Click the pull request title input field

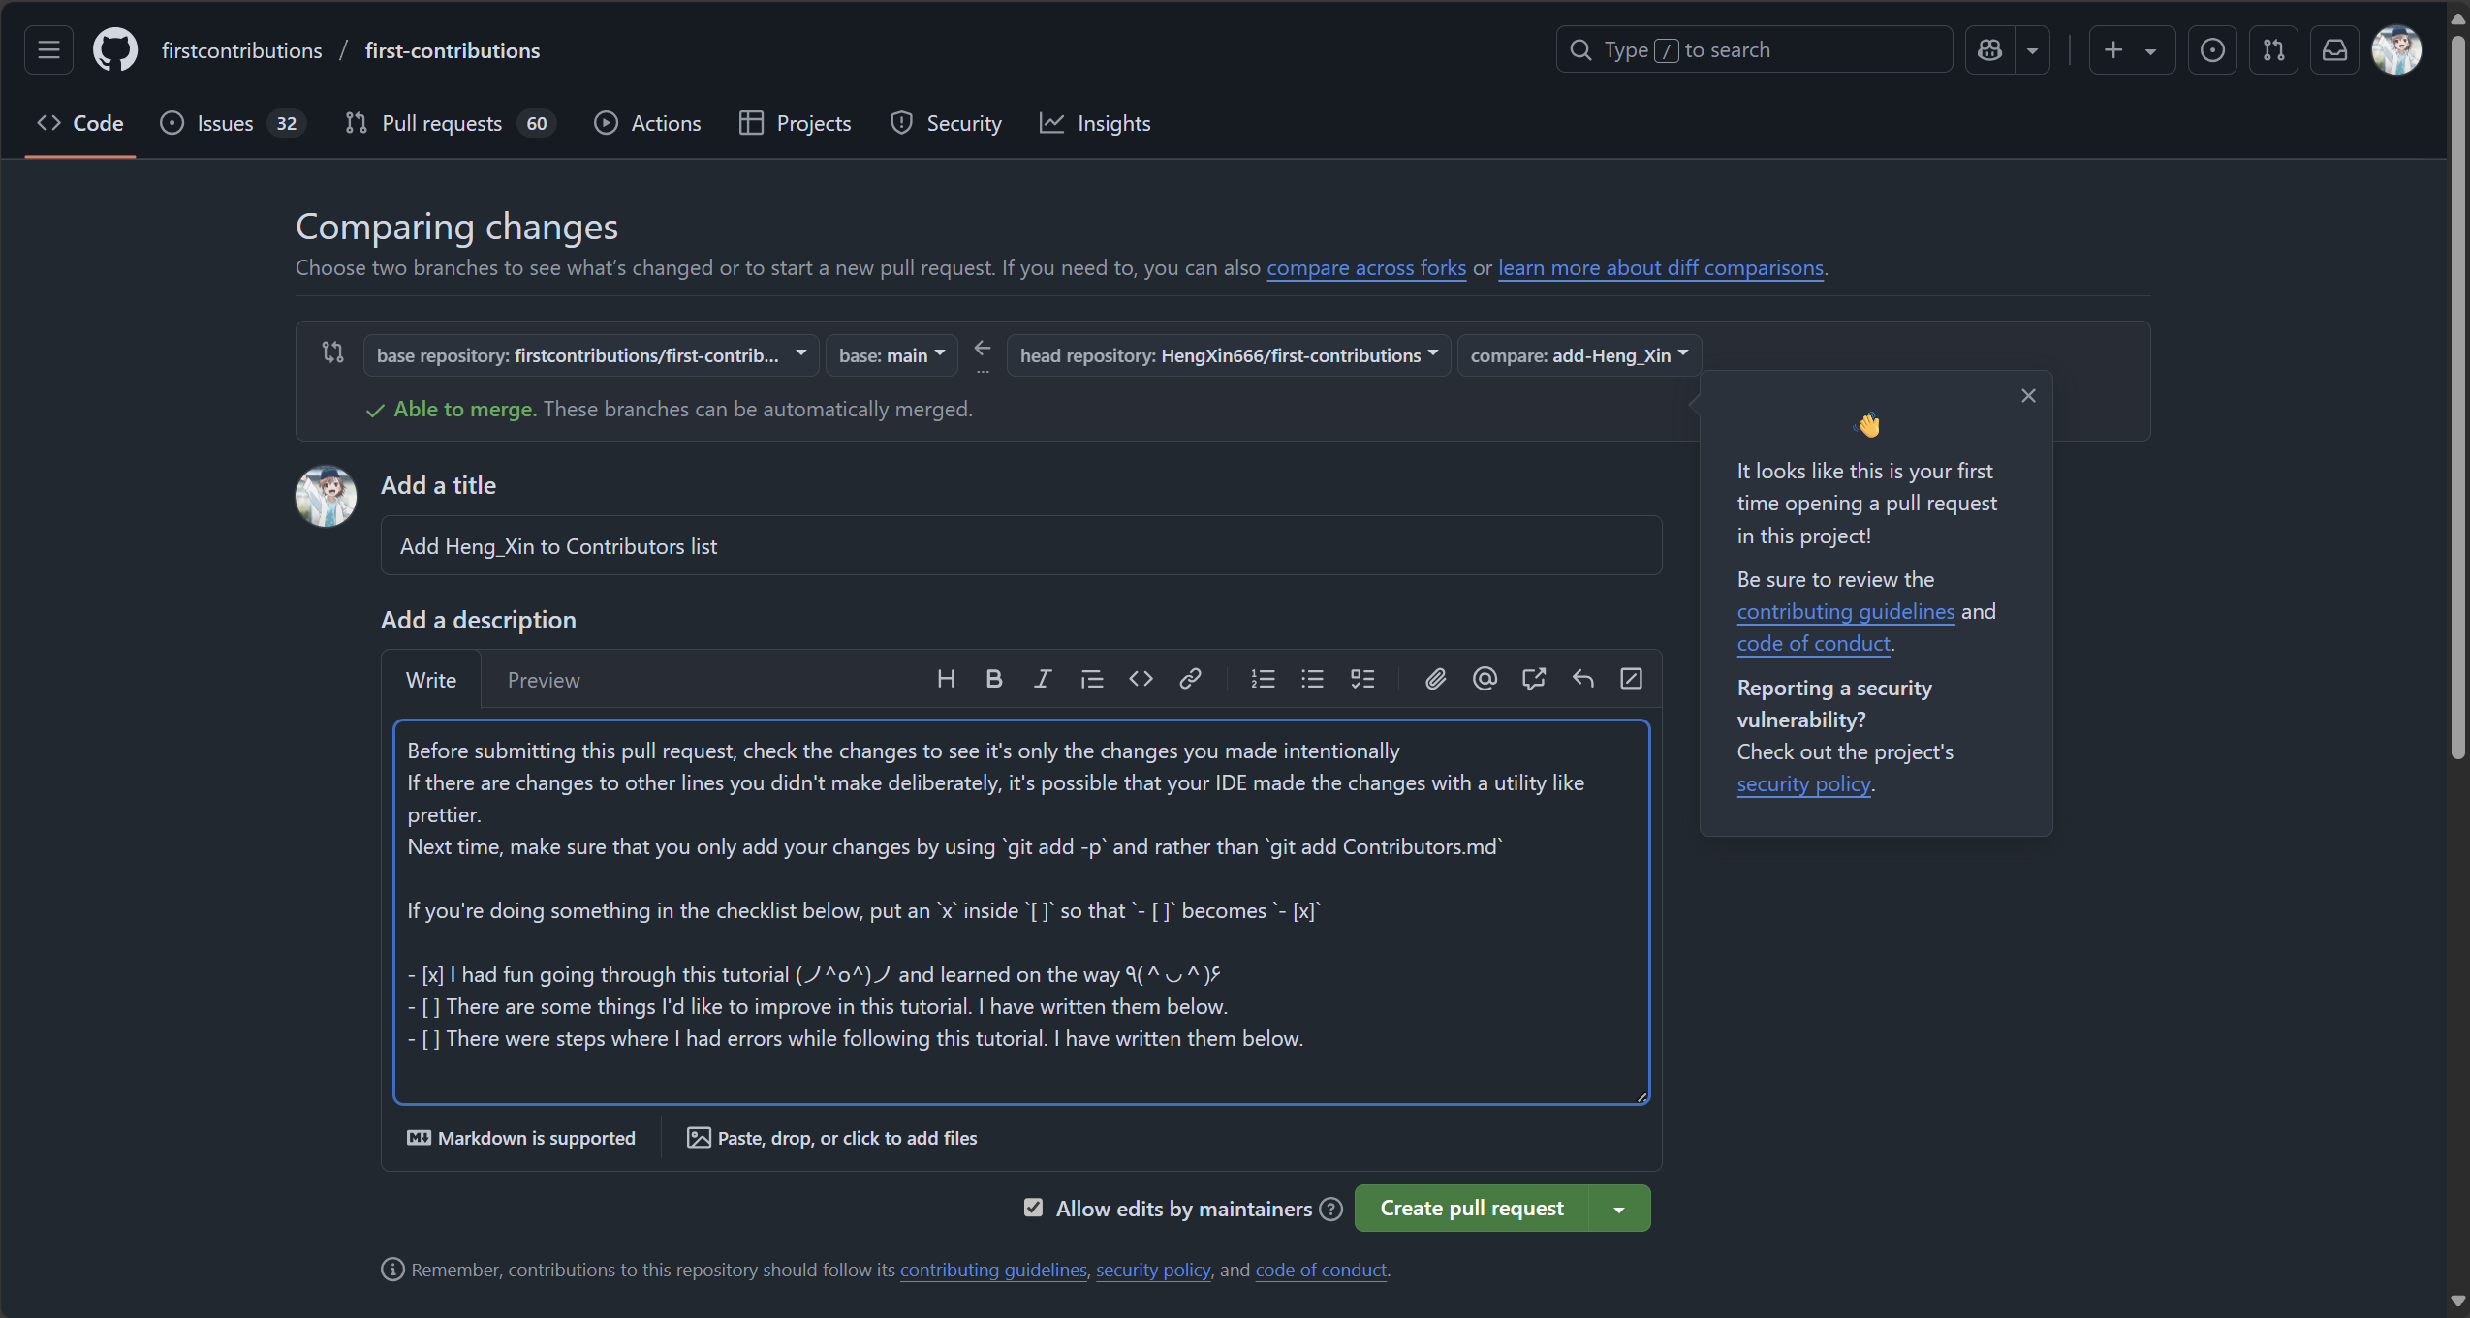1020,546
